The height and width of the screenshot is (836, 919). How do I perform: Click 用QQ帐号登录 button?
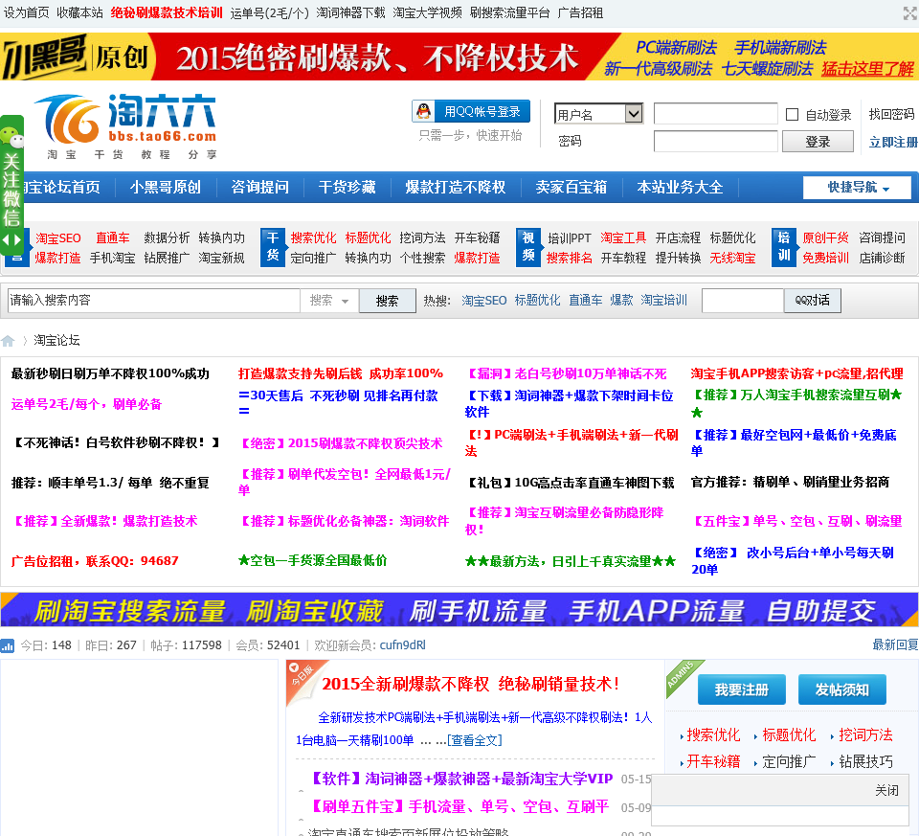point(471,111)
